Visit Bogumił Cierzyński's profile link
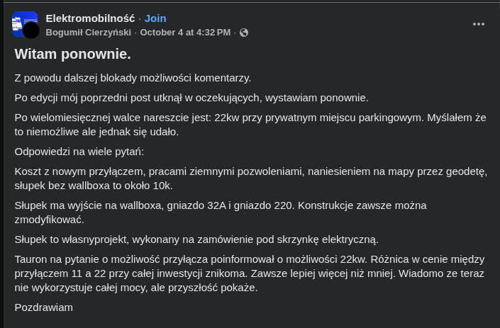 point(90,33)
